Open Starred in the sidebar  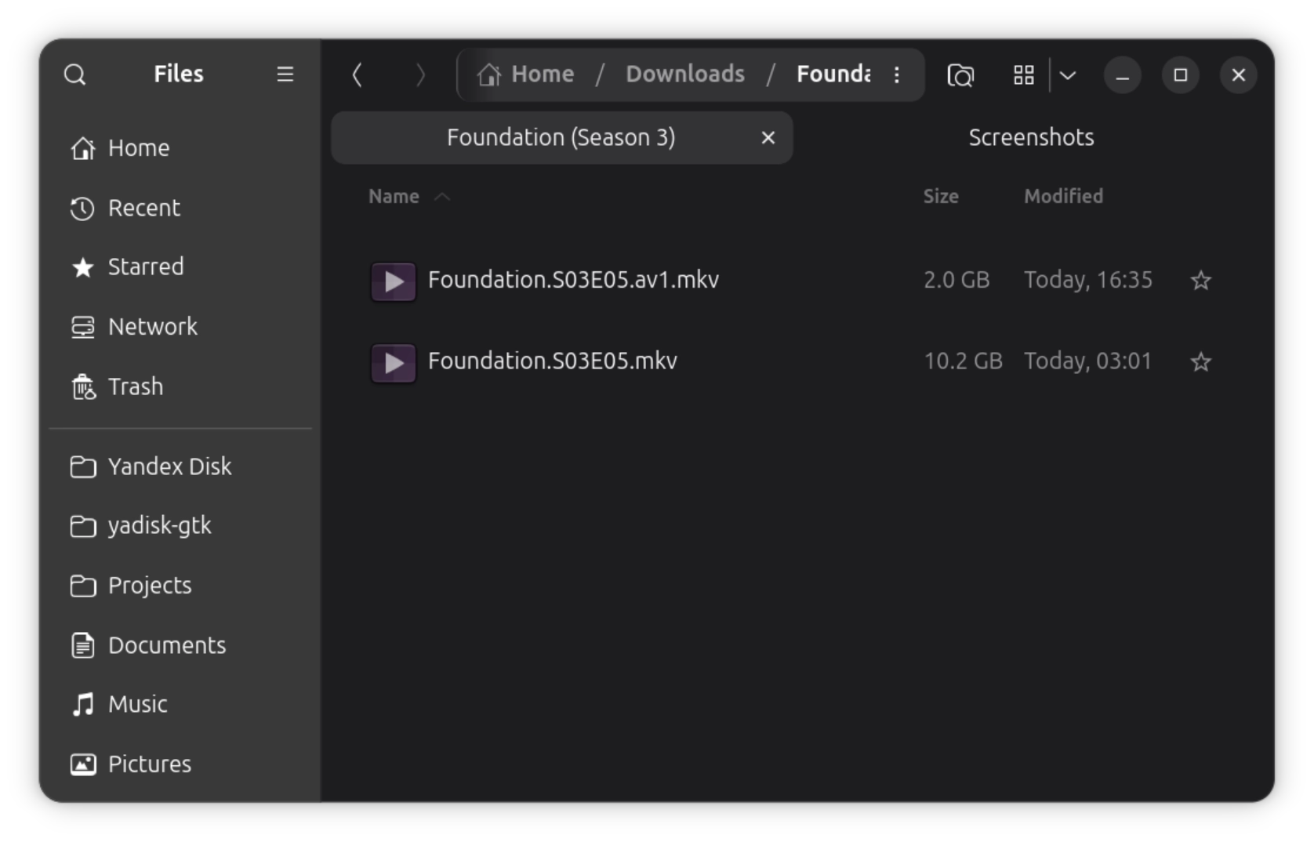[180, 267]
